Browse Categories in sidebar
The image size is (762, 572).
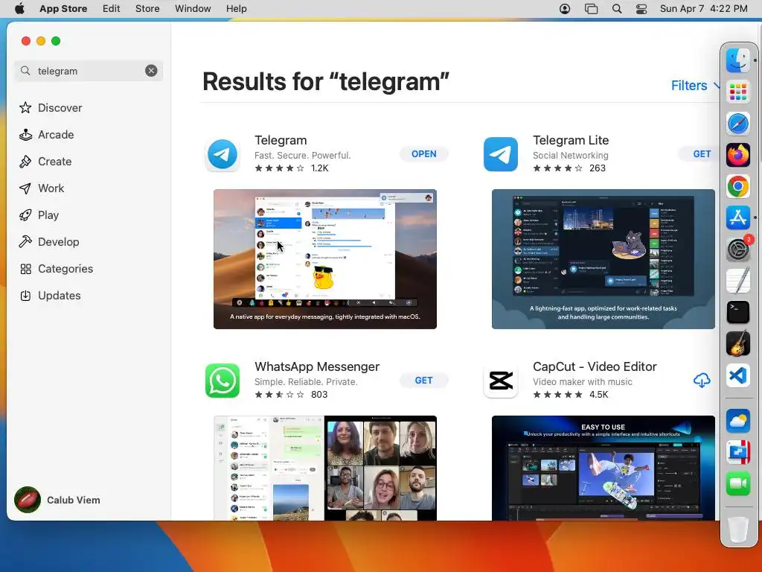pyautogui.click(x=56, y=268)
